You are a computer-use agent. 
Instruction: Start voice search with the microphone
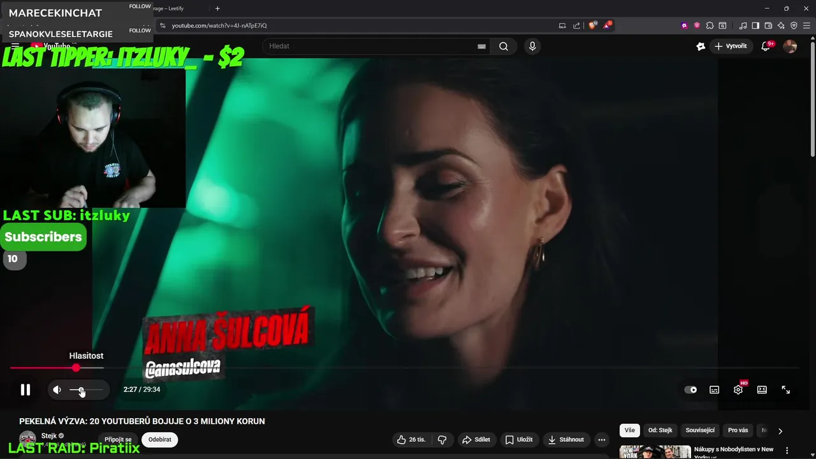532,46
